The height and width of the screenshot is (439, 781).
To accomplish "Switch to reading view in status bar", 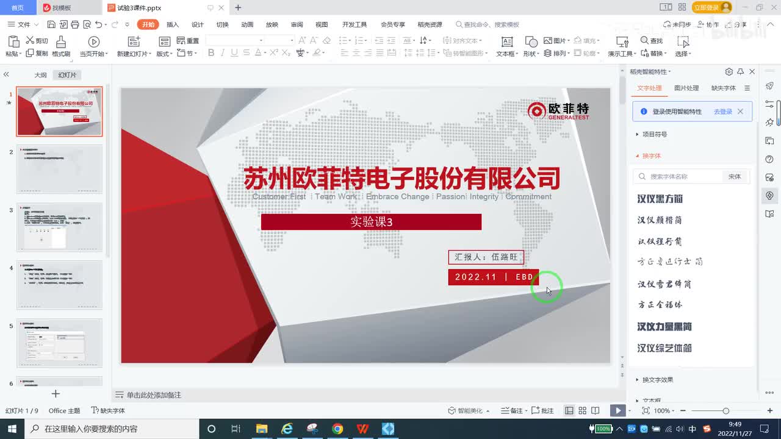I will click(x=596, y=411).
